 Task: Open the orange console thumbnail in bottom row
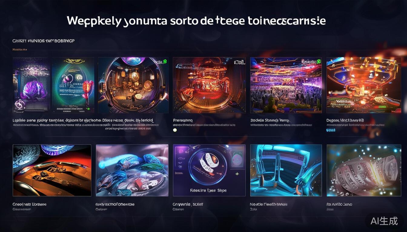pyautogui.click(x=52, y=170)
